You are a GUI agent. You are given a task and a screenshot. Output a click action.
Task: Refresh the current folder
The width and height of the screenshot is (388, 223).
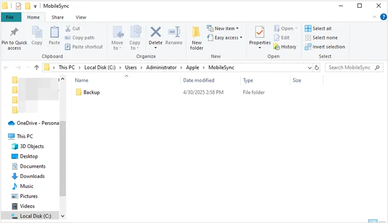[317, 68]
